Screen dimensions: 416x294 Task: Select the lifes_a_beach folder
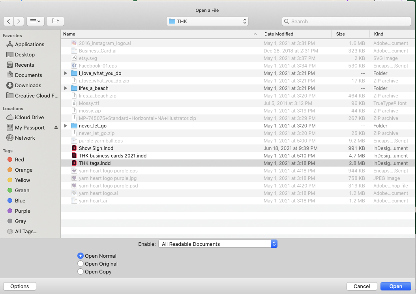point(94,88)
